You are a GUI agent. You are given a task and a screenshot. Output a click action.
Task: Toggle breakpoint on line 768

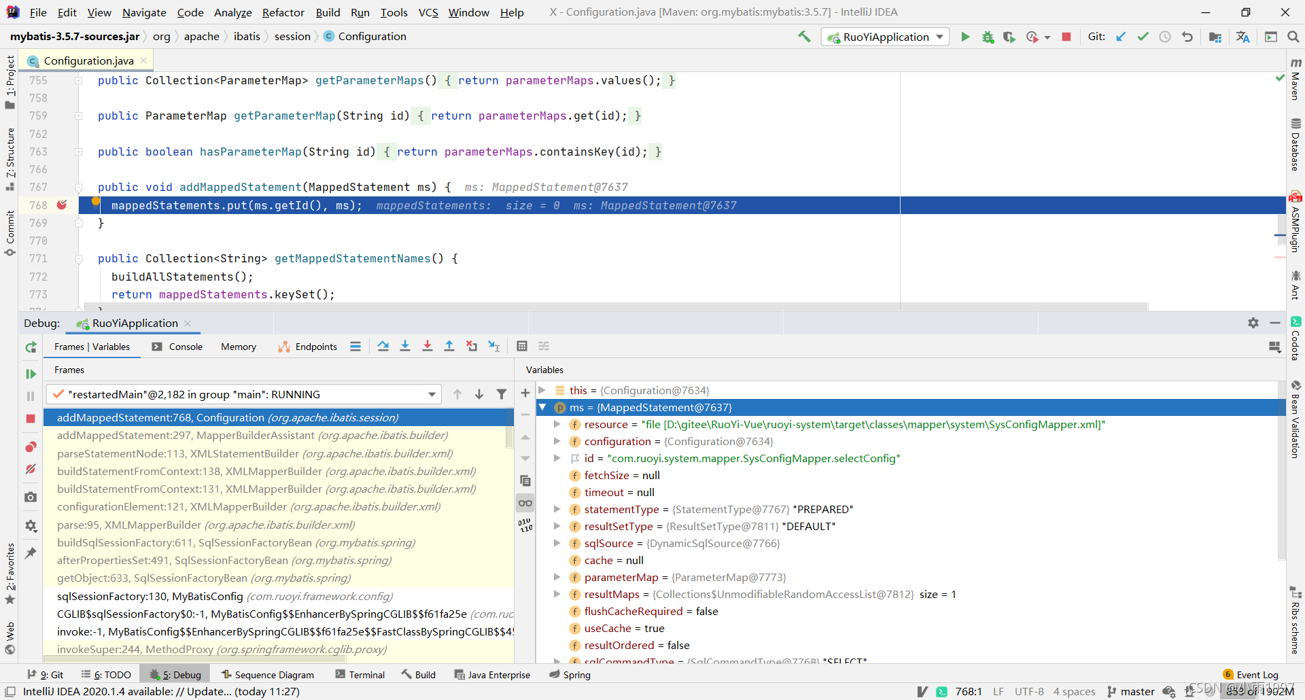pos(62,205)
